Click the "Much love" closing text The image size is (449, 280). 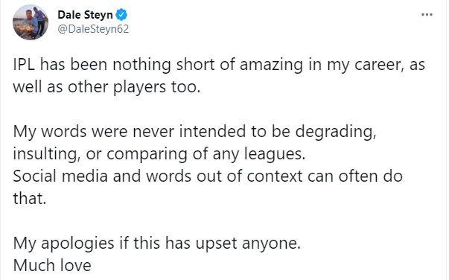[52, 265]
